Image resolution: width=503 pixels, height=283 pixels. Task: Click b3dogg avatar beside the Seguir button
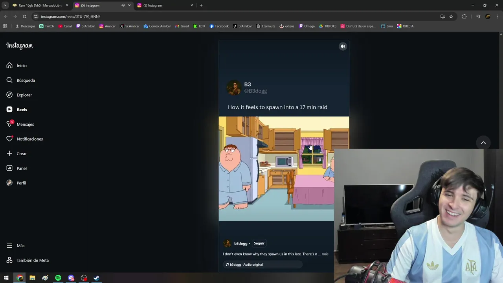click(x=227, y=243)
